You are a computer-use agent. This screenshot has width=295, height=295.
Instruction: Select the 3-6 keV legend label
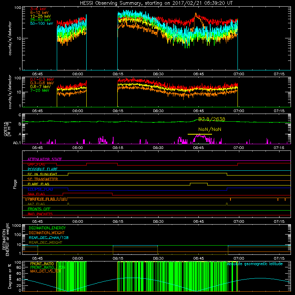point(38,9)
